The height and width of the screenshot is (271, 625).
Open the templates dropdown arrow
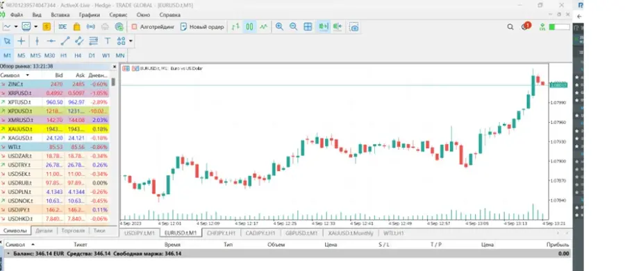35,26
